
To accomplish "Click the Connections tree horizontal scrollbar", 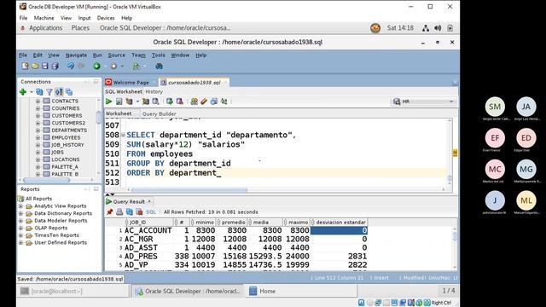I will [46, 180].
